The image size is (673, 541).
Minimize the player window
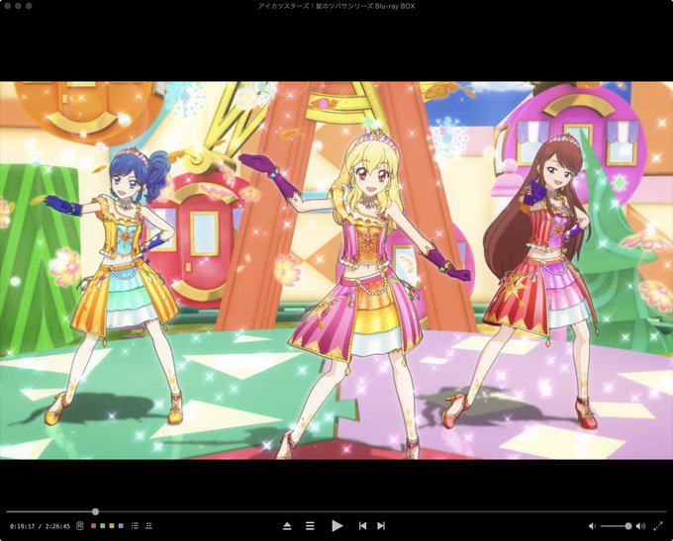coord(18,6)
